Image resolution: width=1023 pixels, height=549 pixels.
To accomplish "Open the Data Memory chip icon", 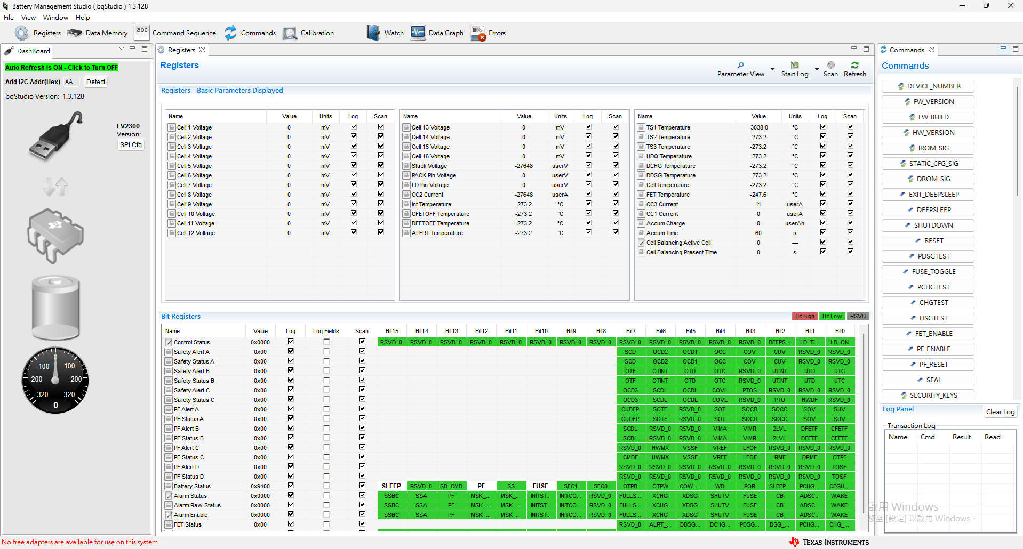I will [74, 33].
